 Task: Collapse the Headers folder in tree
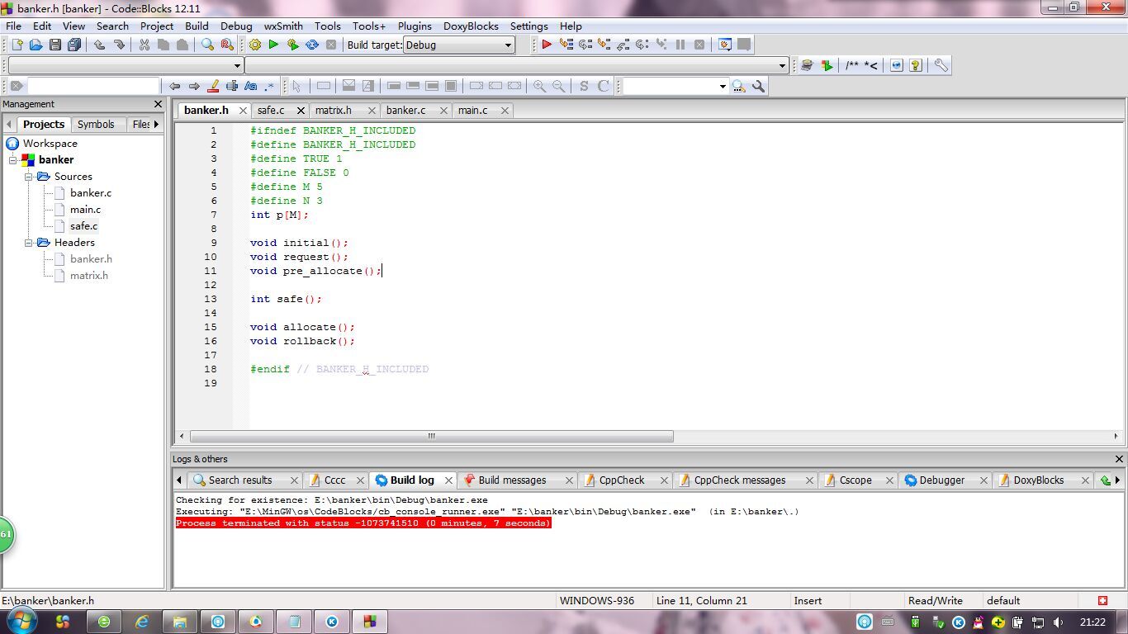coord(28,243)
